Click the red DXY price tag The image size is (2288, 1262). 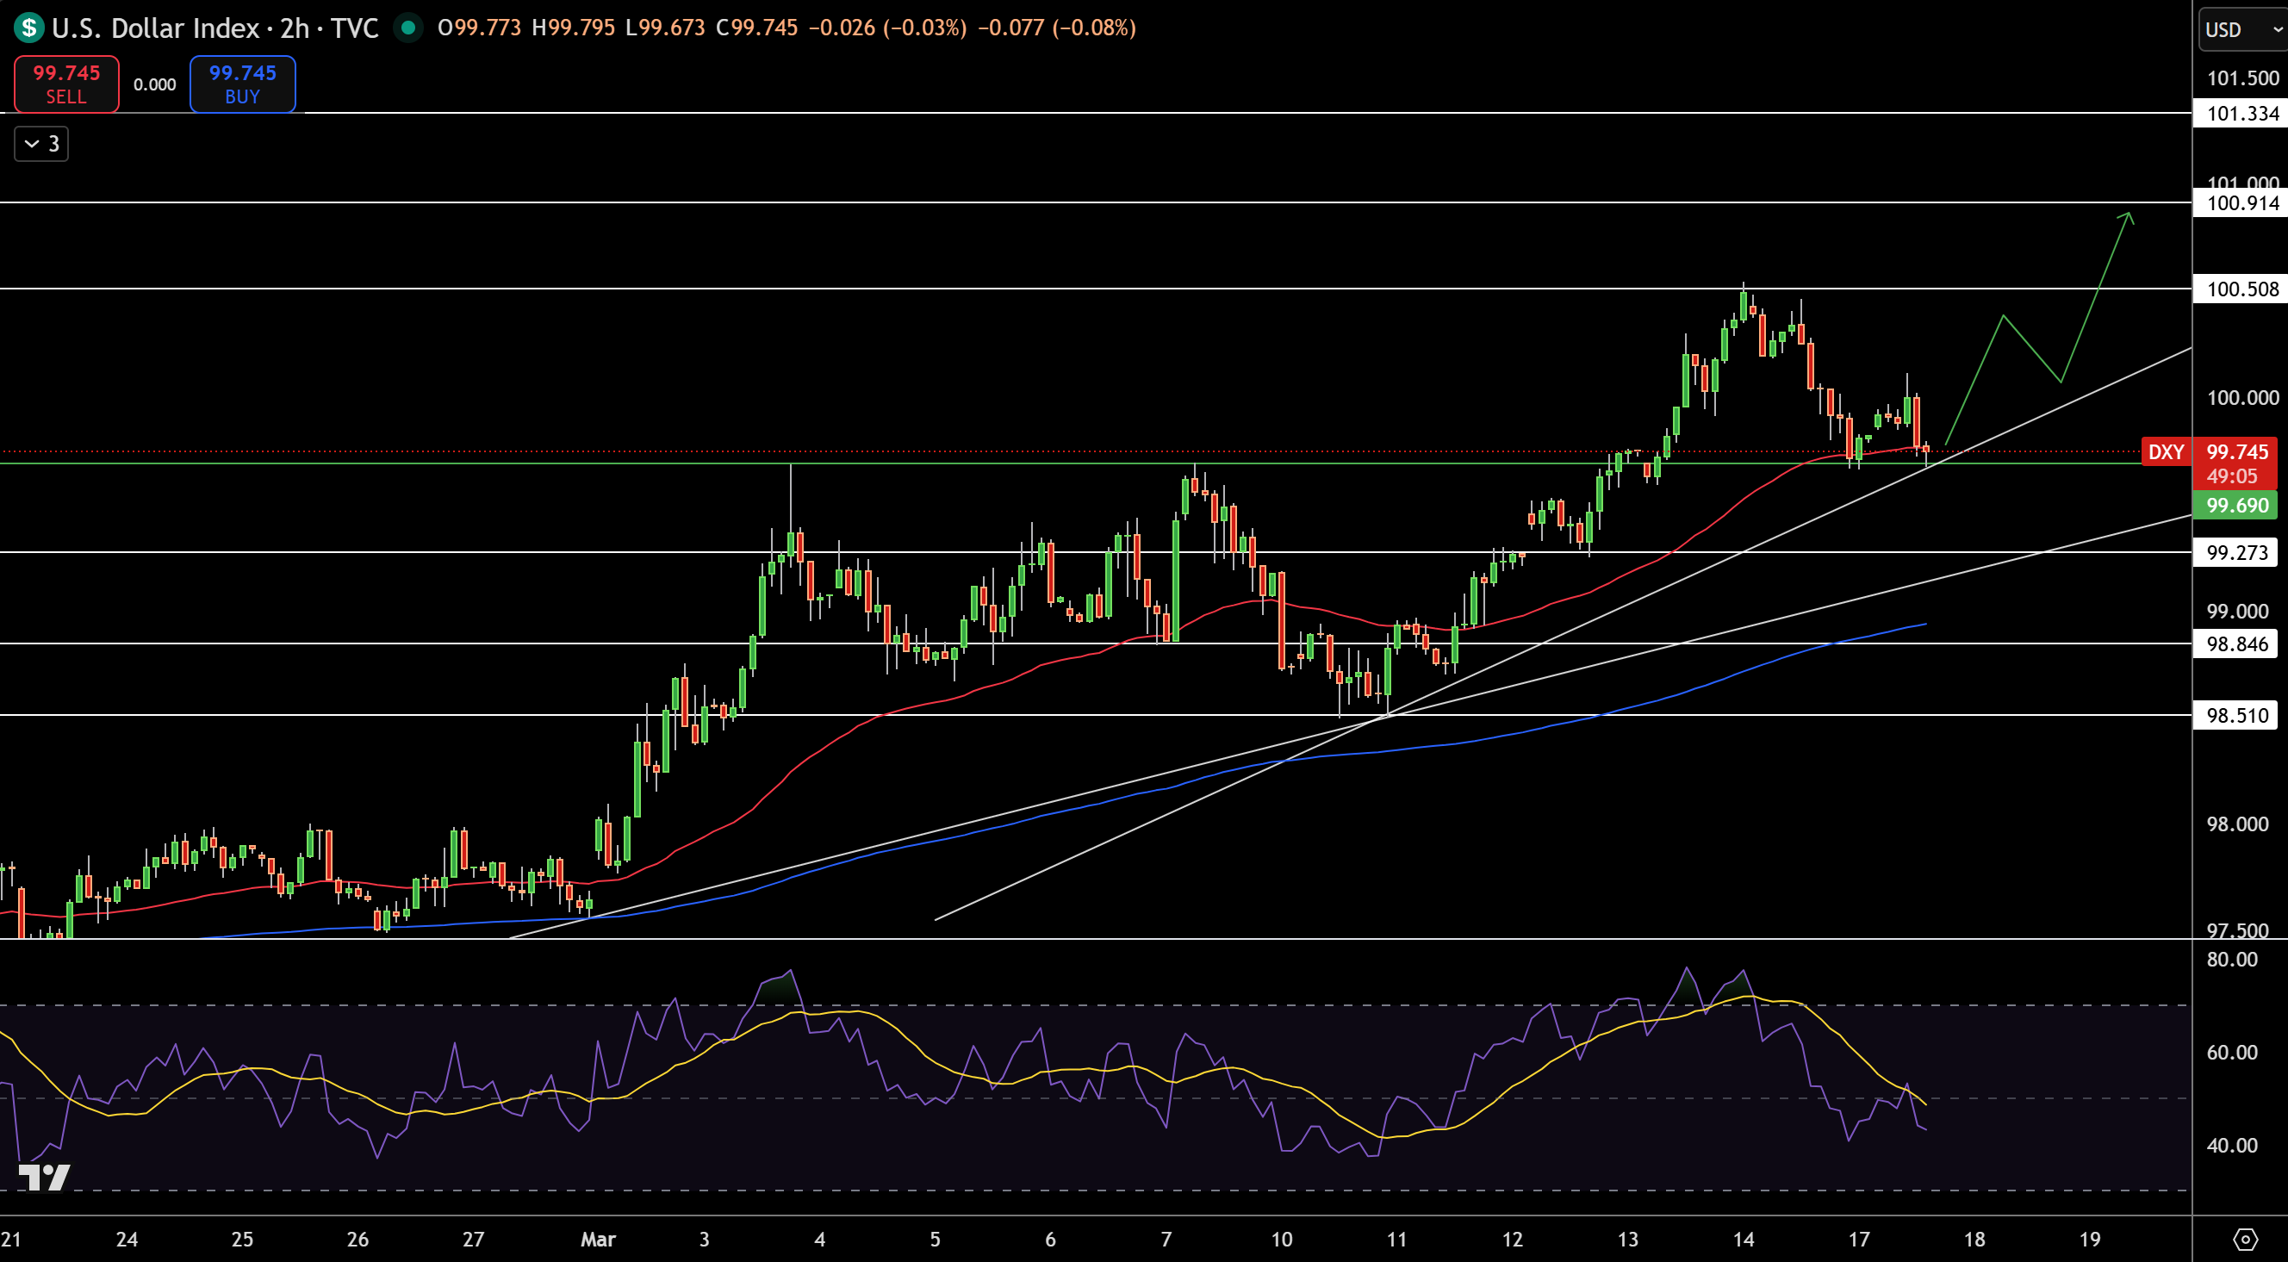[2167, 452]
